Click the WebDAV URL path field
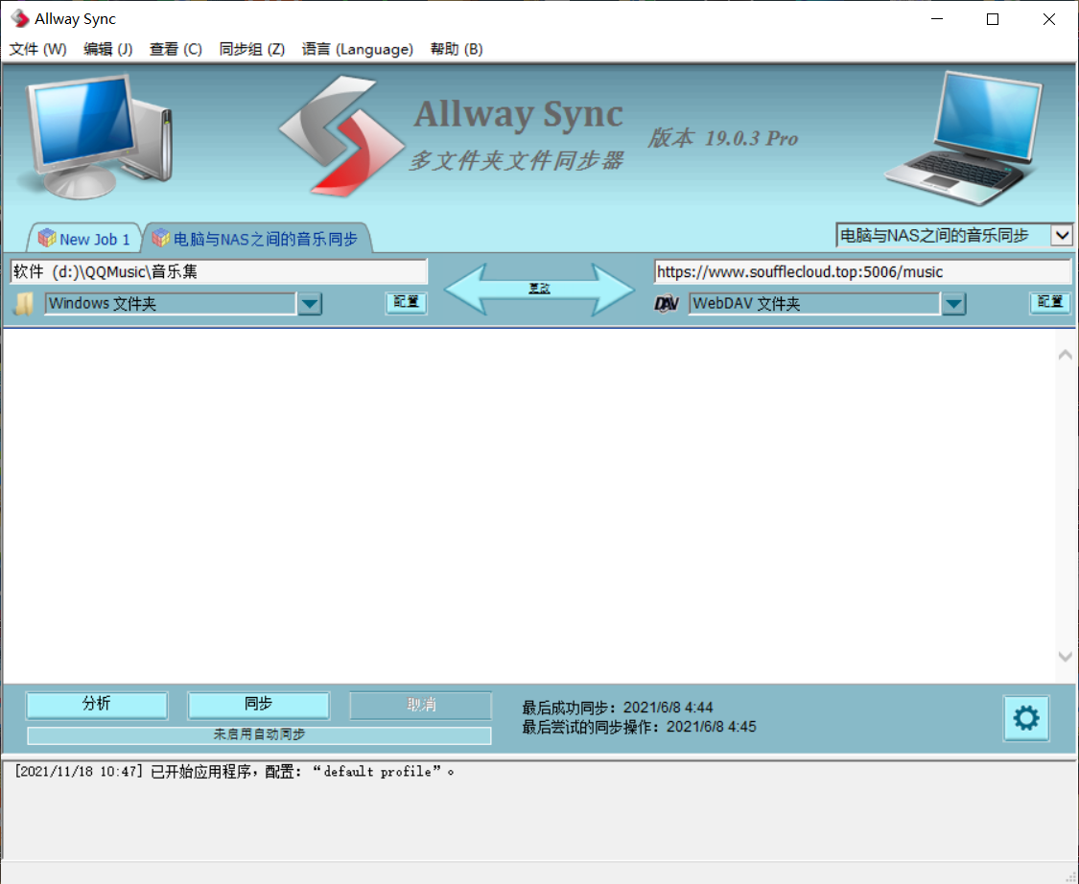1079x884 pixels. tap(862, 271)
